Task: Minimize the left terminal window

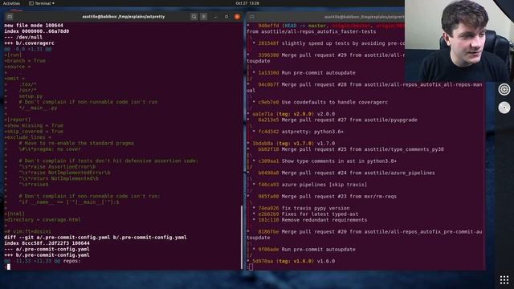Action: click(215, 16)
